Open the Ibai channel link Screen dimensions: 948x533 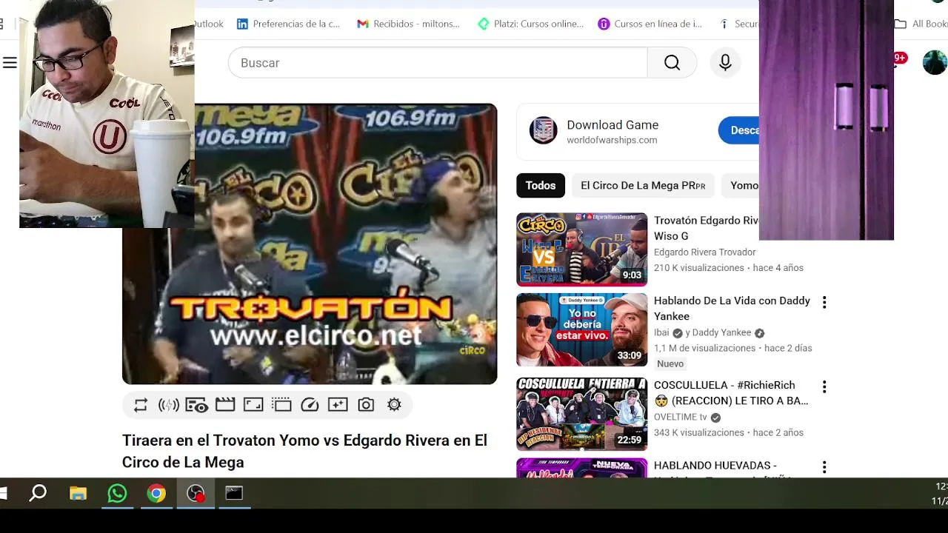(661, 333)
